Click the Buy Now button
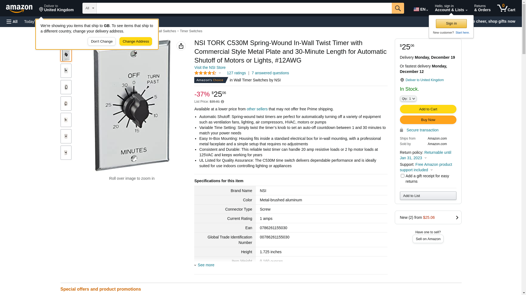The image size is (526, 295). [x=428, y=120]
